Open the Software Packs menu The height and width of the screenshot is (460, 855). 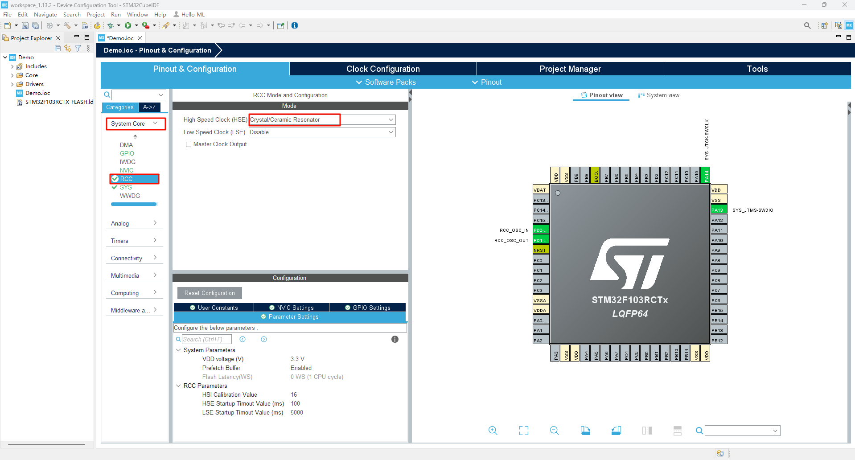[x=386, y=82]
